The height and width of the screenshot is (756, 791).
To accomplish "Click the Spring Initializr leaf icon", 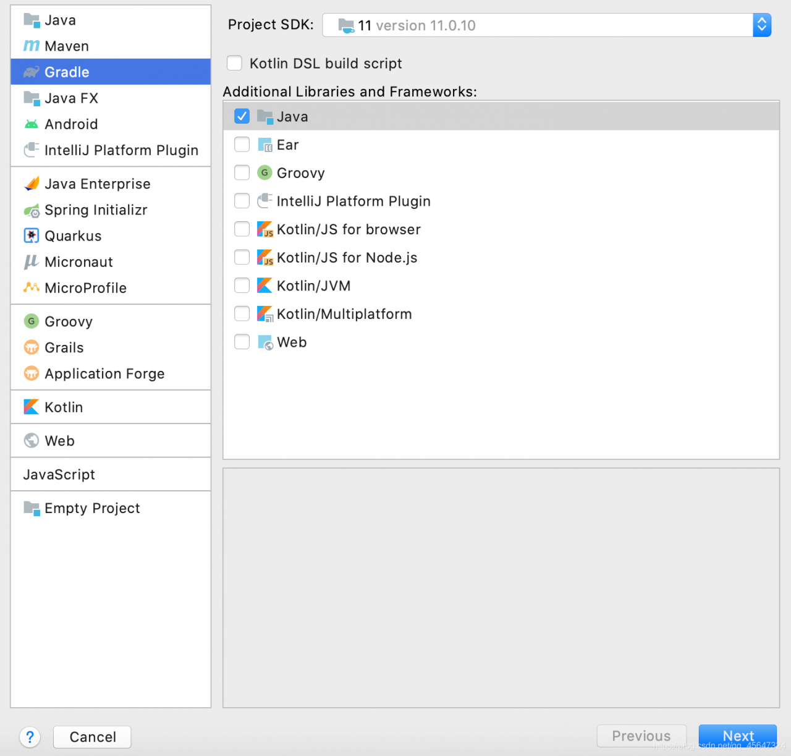I will (32, 210).
